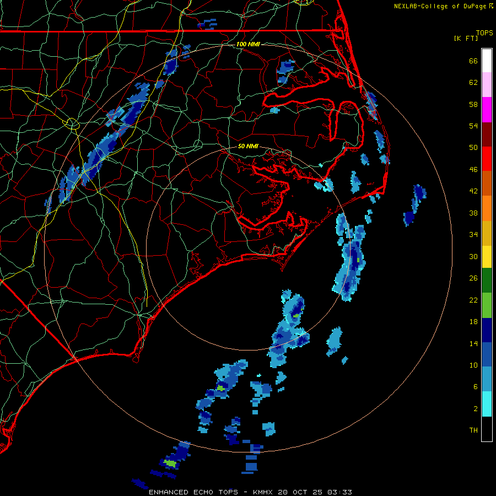Click the legend value "10"

click(473, 365)
